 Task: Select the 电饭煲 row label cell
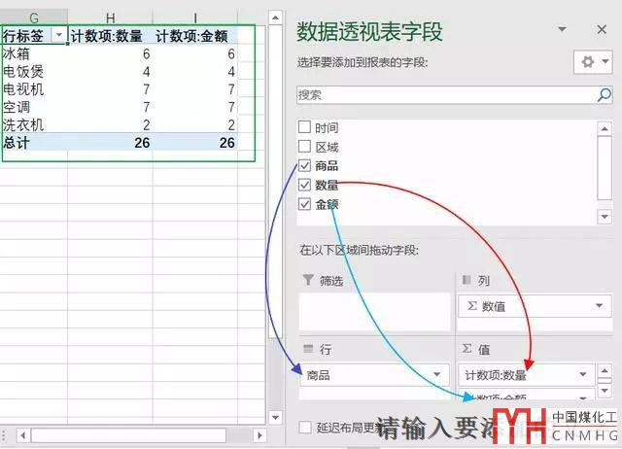click(x=34, y=71)
